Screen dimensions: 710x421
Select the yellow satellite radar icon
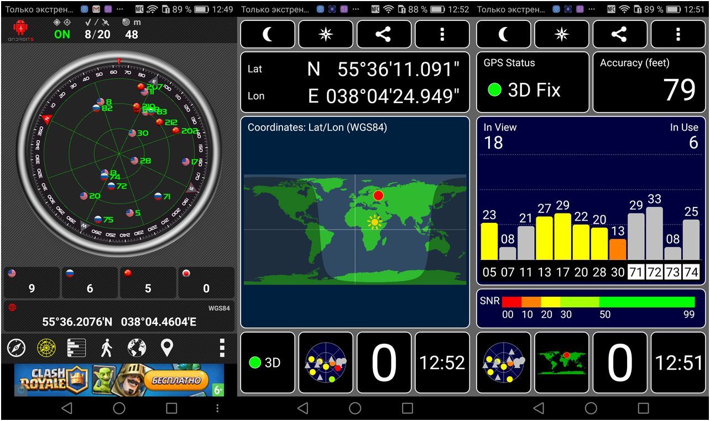tap(46, 348)
